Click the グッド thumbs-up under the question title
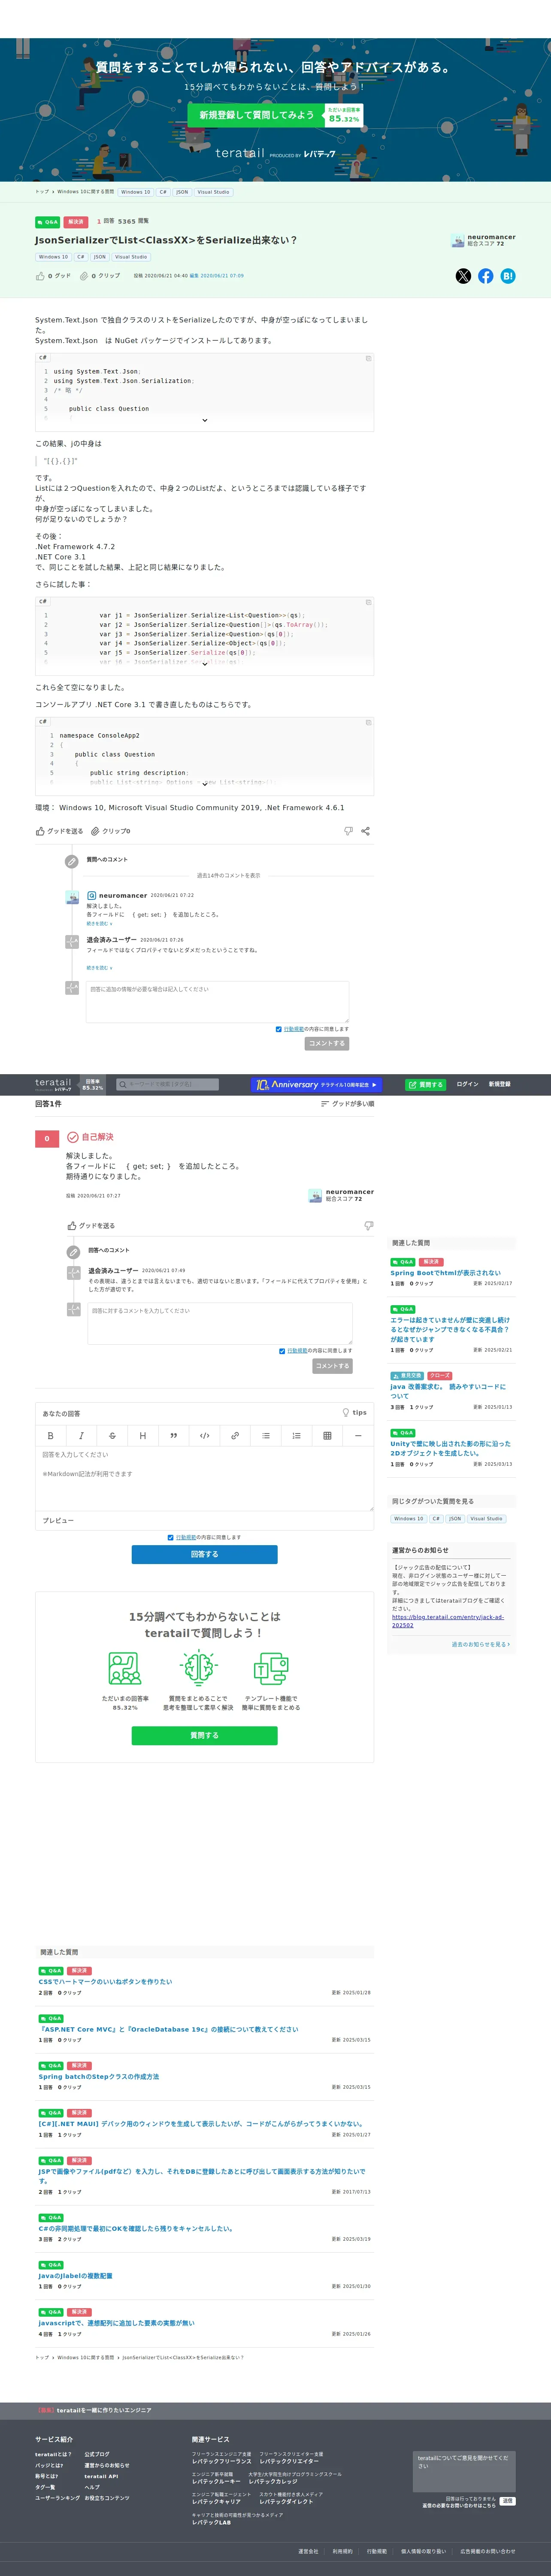 pos(40,276)
